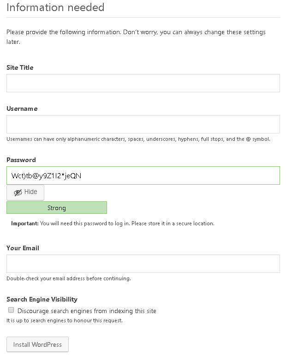Click the Install WordPress button

coord(37,344)
